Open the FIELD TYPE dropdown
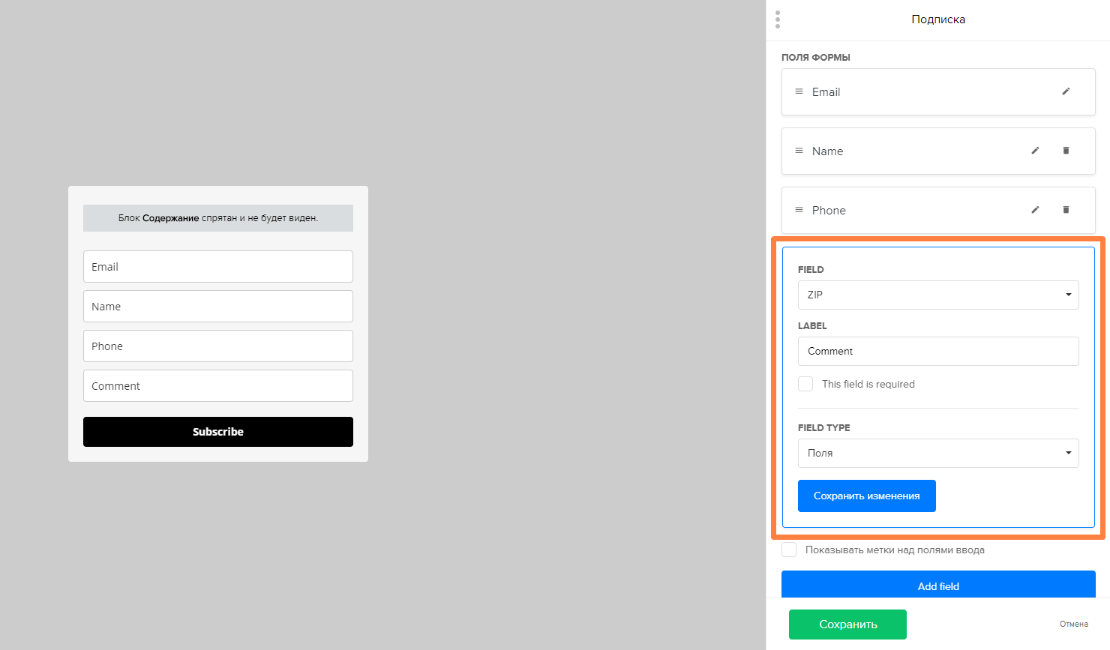Image resolution: width=1110 pixels, height=650 pixels. tap(938, 453)
